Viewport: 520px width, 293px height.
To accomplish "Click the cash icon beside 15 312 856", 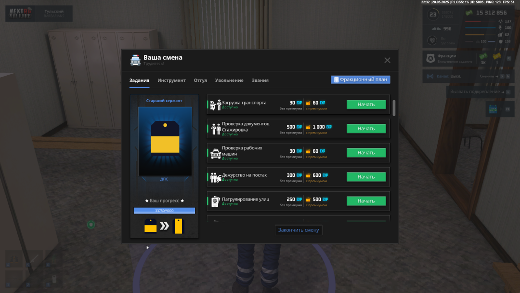I will [x=469, y=13].
